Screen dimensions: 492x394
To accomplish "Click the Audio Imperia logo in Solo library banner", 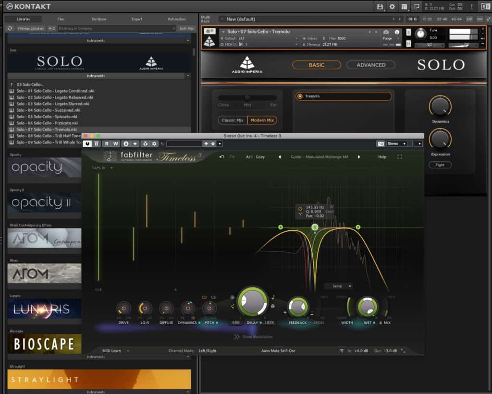I will click(151, 63).
